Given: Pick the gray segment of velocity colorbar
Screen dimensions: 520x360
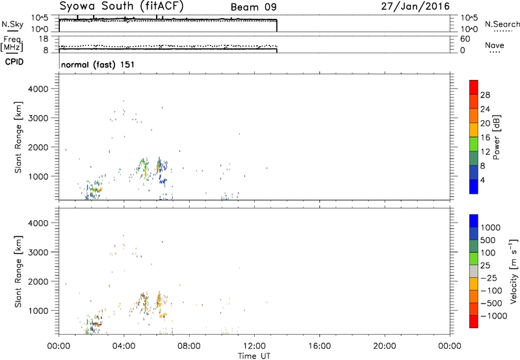Looking at the screenshot, I should (x=474, y=272).
